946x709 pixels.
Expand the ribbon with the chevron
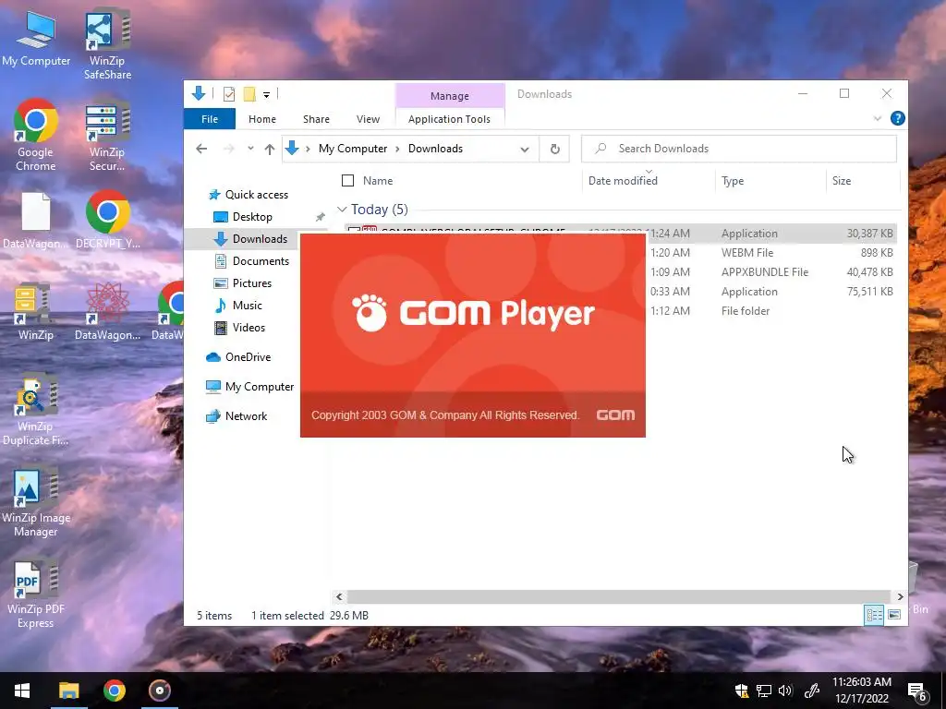coord(878,119)
